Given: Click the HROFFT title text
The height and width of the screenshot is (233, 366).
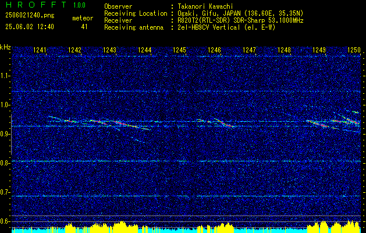Looking at the screenshot, I should (37, 5).
